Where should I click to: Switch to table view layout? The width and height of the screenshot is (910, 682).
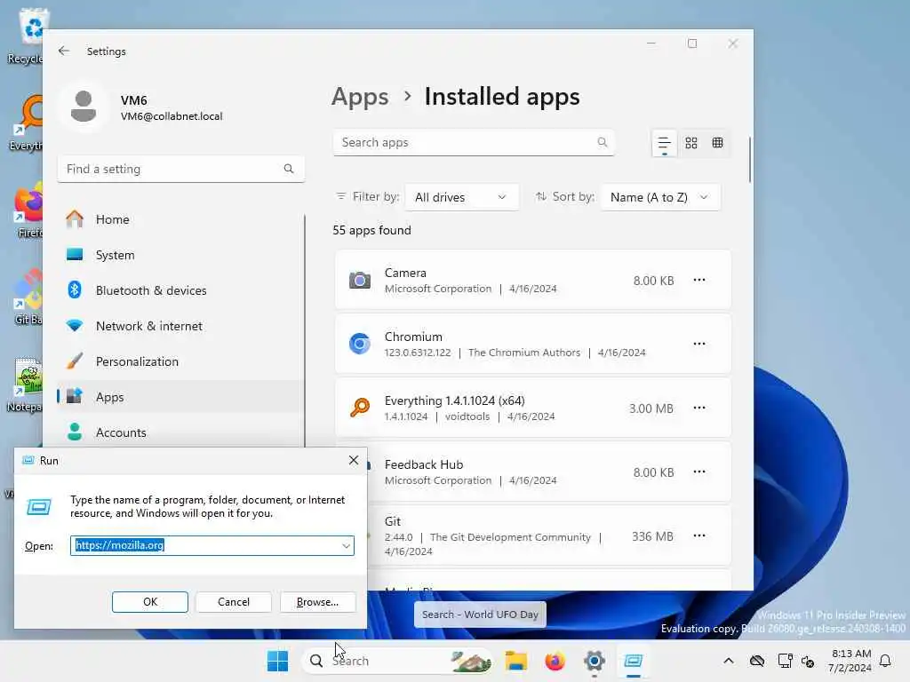click(x=717, y=143)
